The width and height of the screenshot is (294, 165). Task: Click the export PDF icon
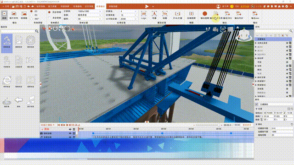(x=239, y=15)
